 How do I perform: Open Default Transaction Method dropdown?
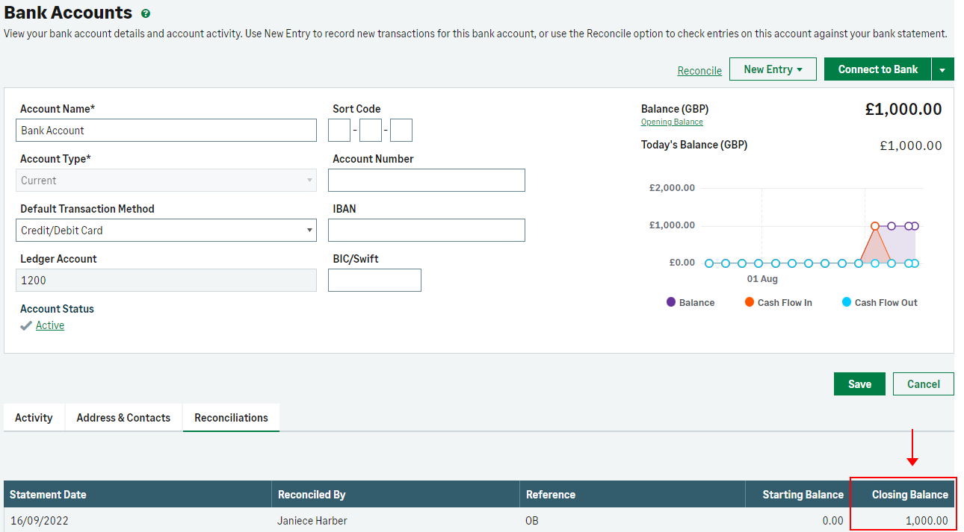tap(166, 231)
